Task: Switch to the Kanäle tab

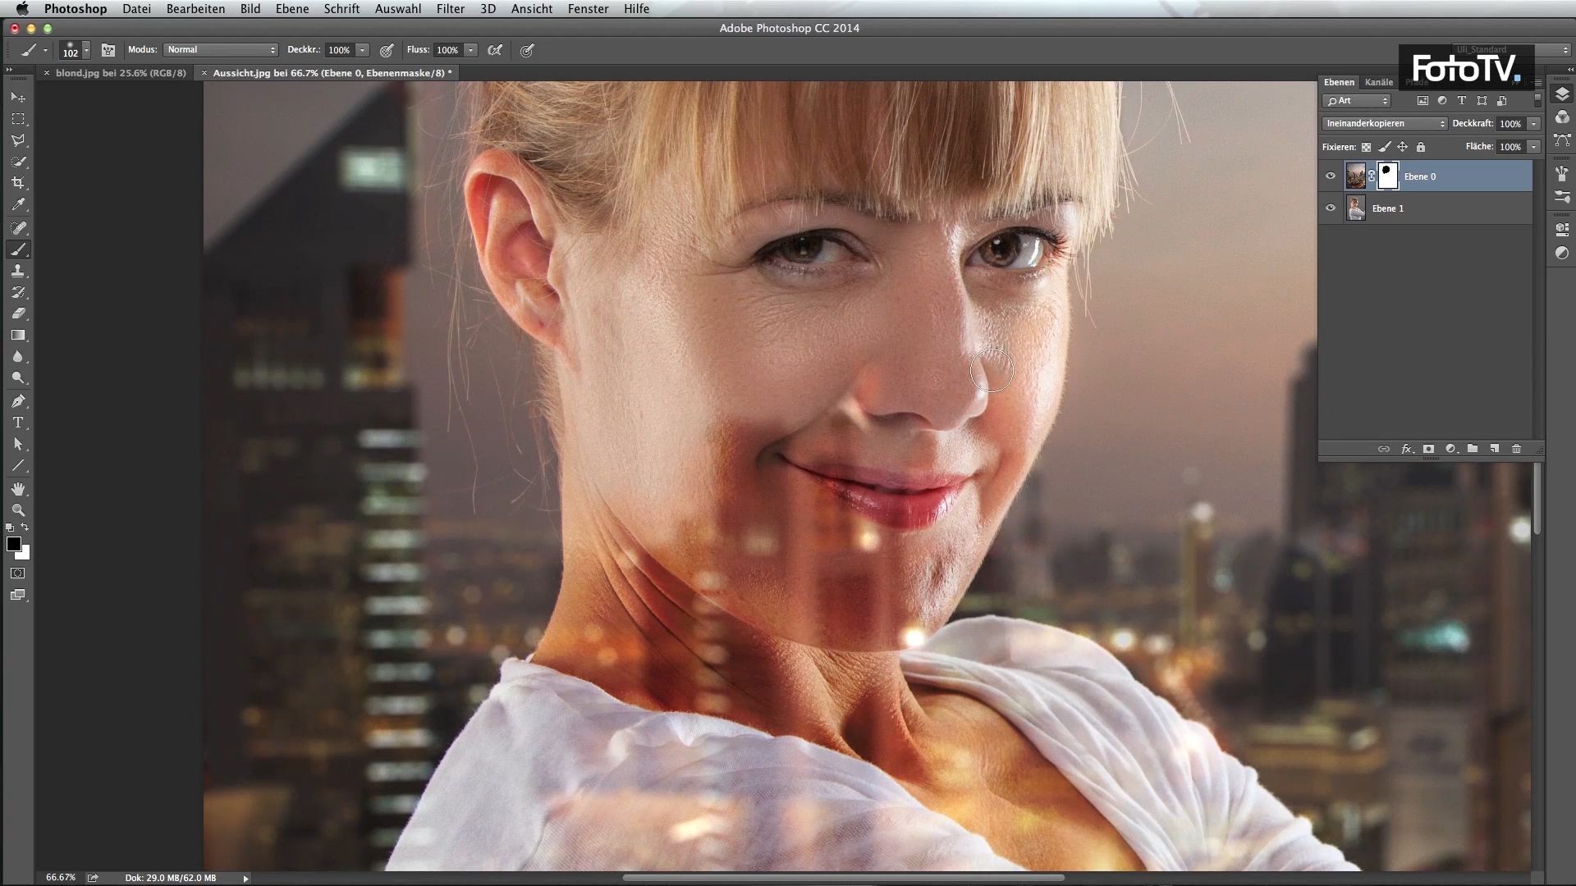Action: [1379, 82]
